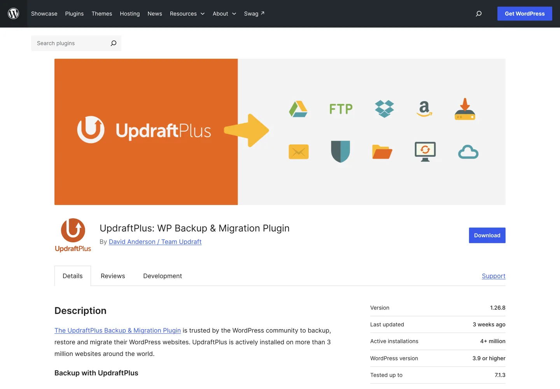Download the UpdraftPlus plugin
Viewport: 560px width, 389px height.
click(487, 235)
